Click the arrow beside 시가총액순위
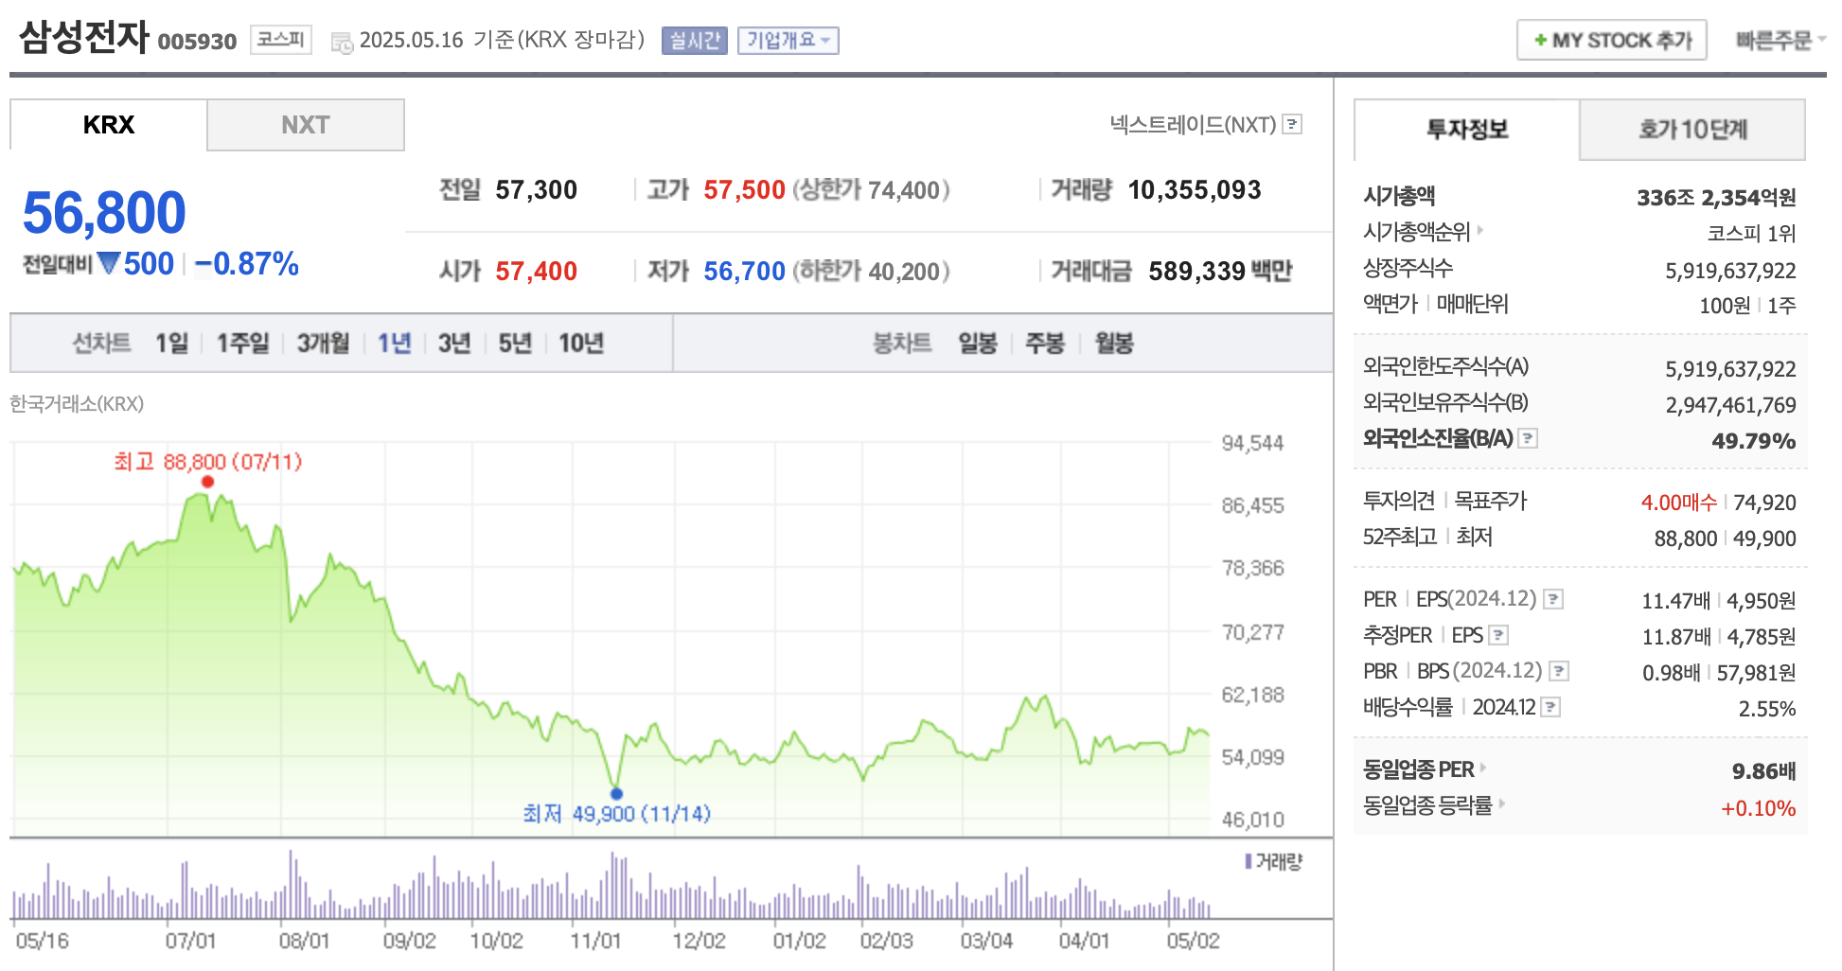The height and width of the screenshot is (971, 1842). pos(1480,230)
